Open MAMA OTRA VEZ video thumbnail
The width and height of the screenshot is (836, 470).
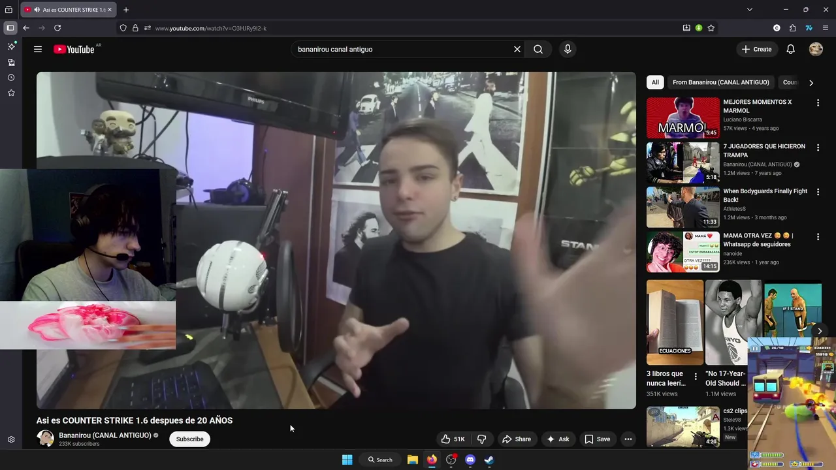coord(683,251)
